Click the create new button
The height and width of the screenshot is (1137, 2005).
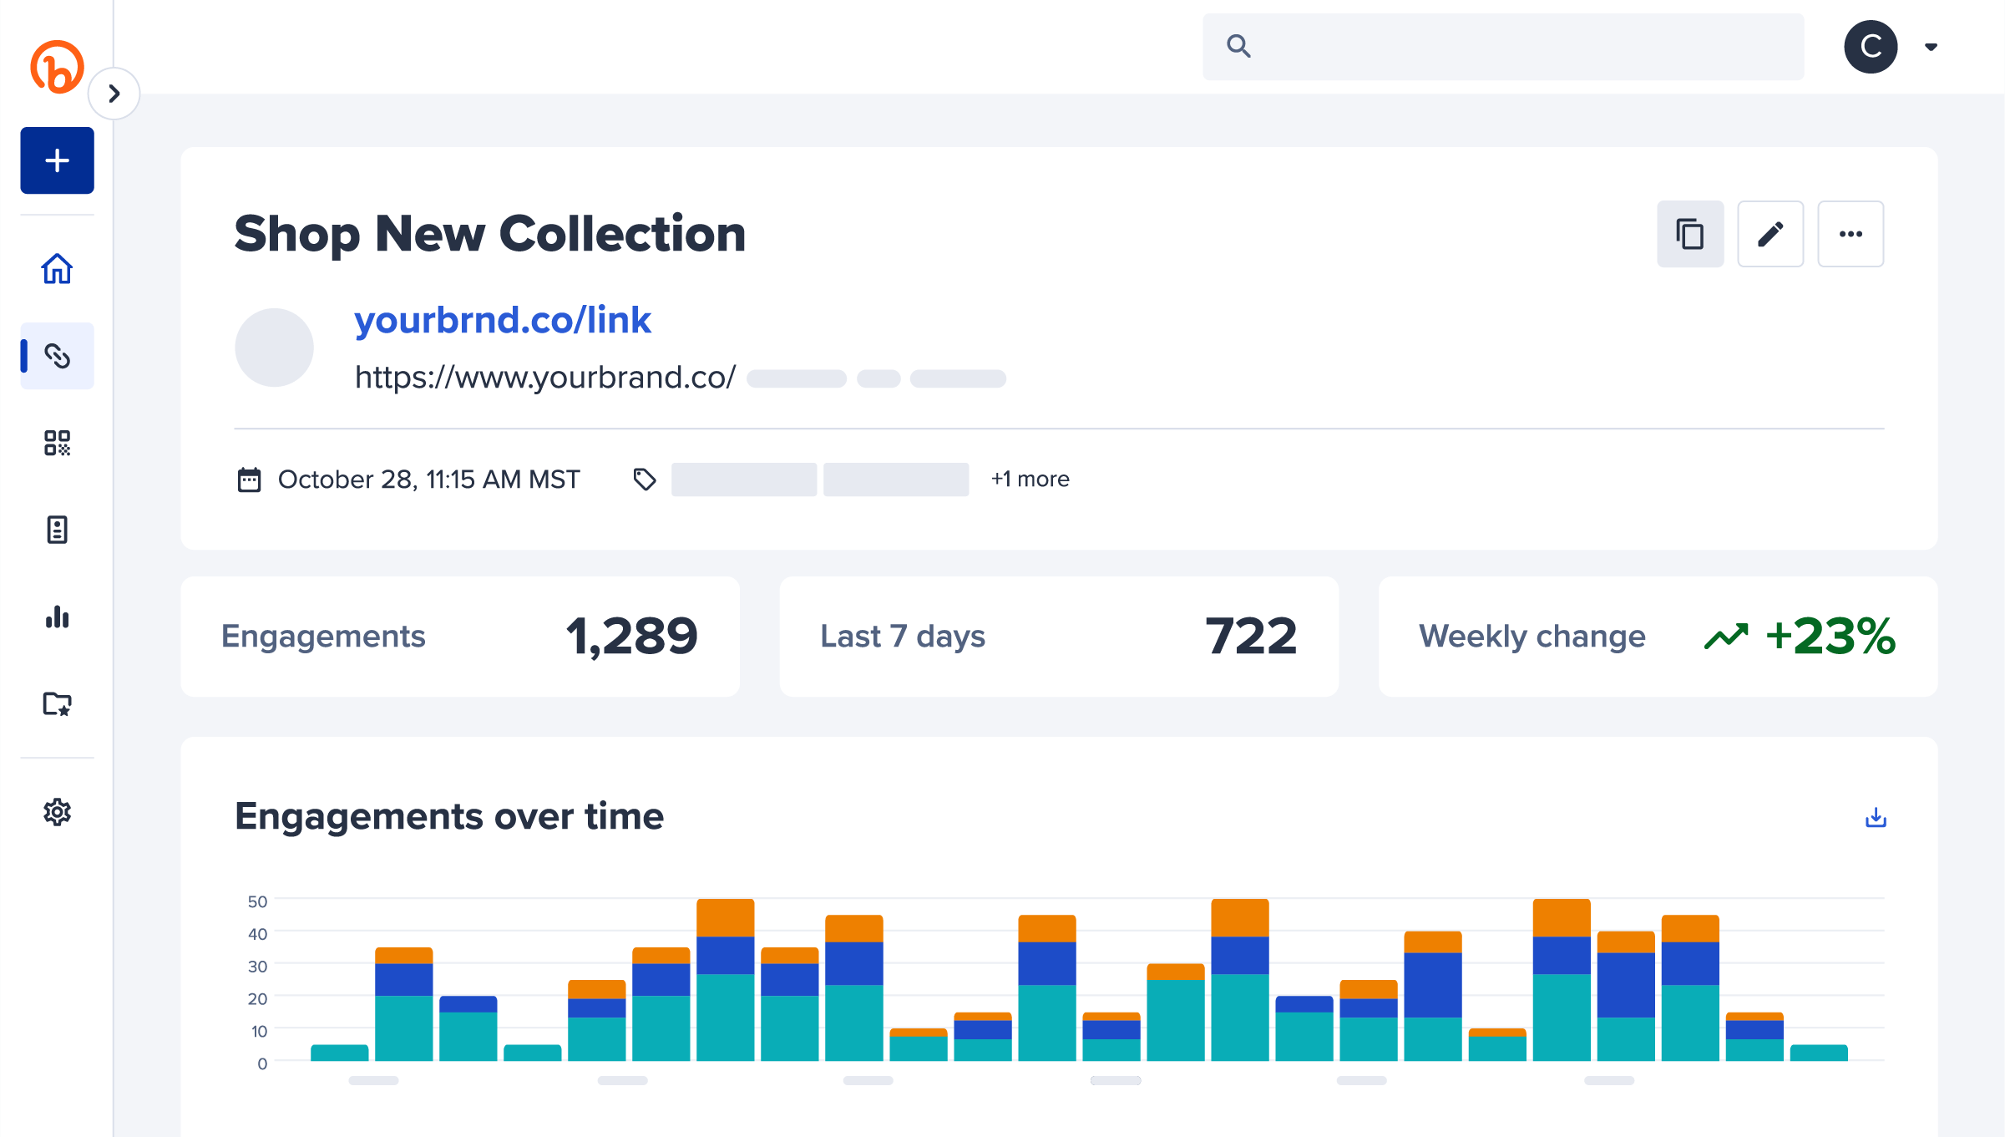pos(57,160)
